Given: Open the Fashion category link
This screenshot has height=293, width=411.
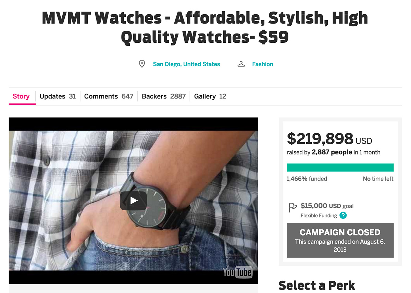Looking at the screenshot, I should 263,64.
